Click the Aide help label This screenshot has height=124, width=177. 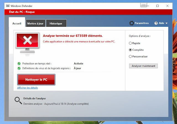(162, 23)
